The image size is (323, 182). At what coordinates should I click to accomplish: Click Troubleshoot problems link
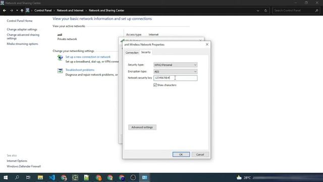pos(80,70)
